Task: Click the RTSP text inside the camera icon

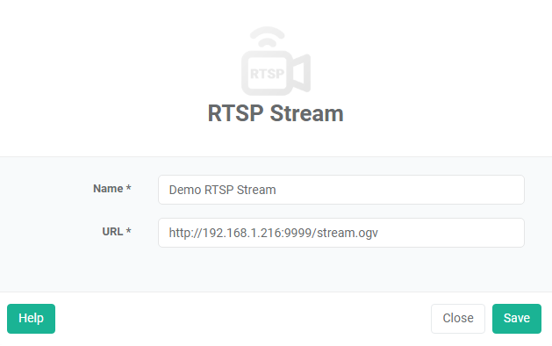Action: (267, 74)
